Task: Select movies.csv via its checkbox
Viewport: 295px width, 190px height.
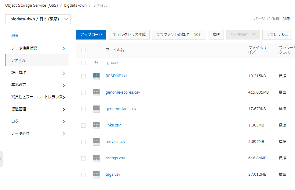Action: pyautogui.click(x=83, y=142)
